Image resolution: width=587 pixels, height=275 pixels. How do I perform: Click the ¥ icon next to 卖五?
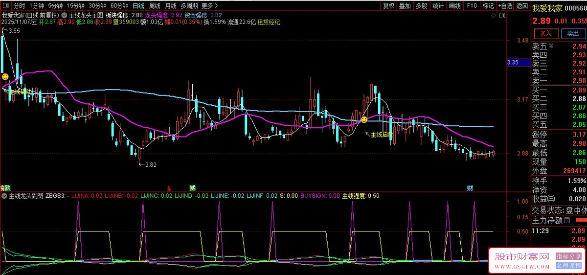tap(551, 46)
